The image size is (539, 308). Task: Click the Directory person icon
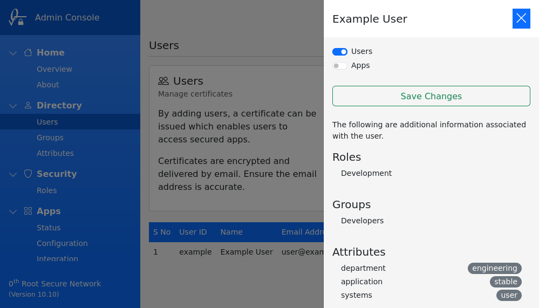point(28,105)
